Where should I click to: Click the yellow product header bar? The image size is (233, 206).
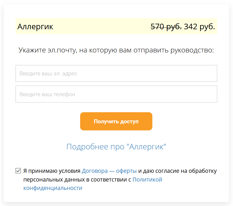coord(116,26)
